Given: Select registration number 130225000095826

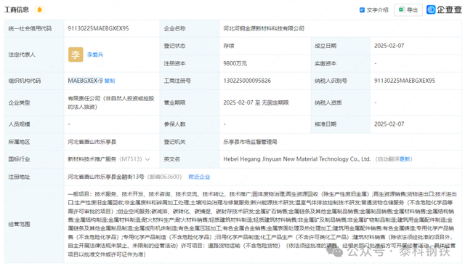Looking at the screenshot, I should click(x=247, y=81).
